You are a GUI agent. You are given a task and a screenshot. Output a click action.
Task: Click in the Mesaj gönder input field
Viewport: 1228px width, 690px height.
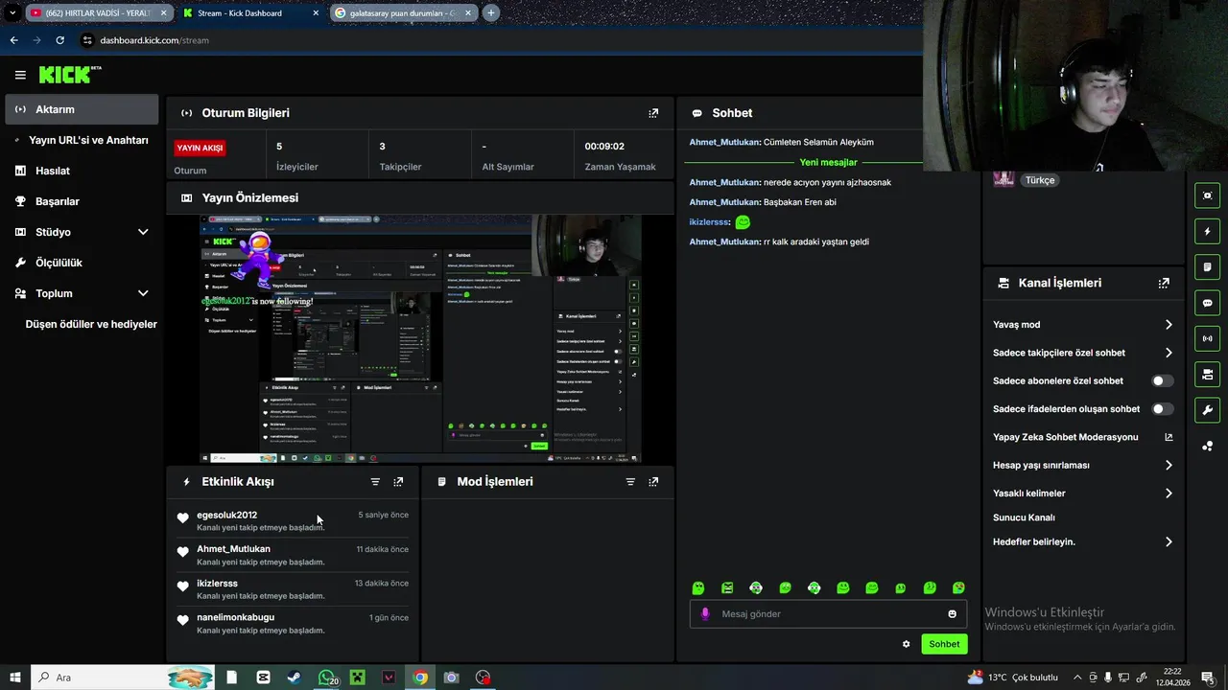828,614
